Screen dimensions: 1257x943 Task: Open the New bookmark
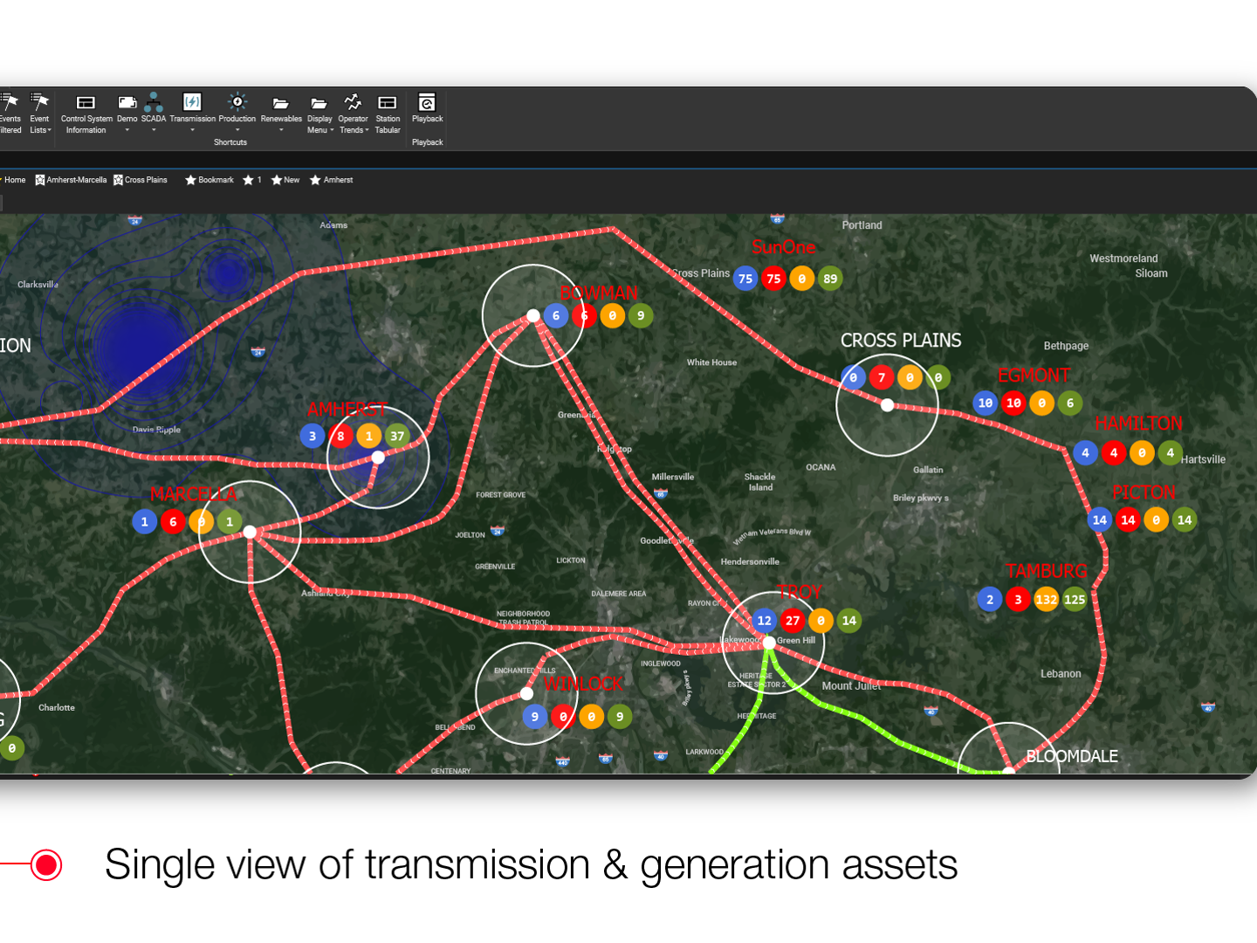[285, 180]
